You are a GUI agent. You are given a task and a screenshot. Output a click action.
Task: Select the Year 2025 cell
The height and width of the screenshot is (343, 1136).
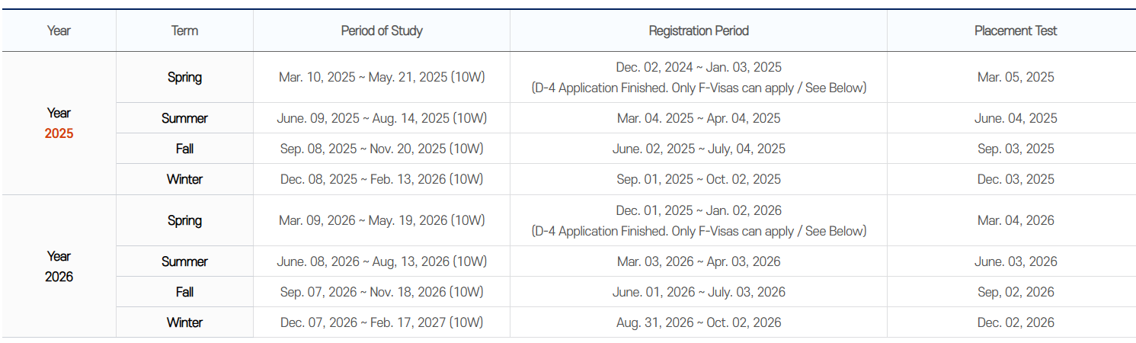point(59,123)
